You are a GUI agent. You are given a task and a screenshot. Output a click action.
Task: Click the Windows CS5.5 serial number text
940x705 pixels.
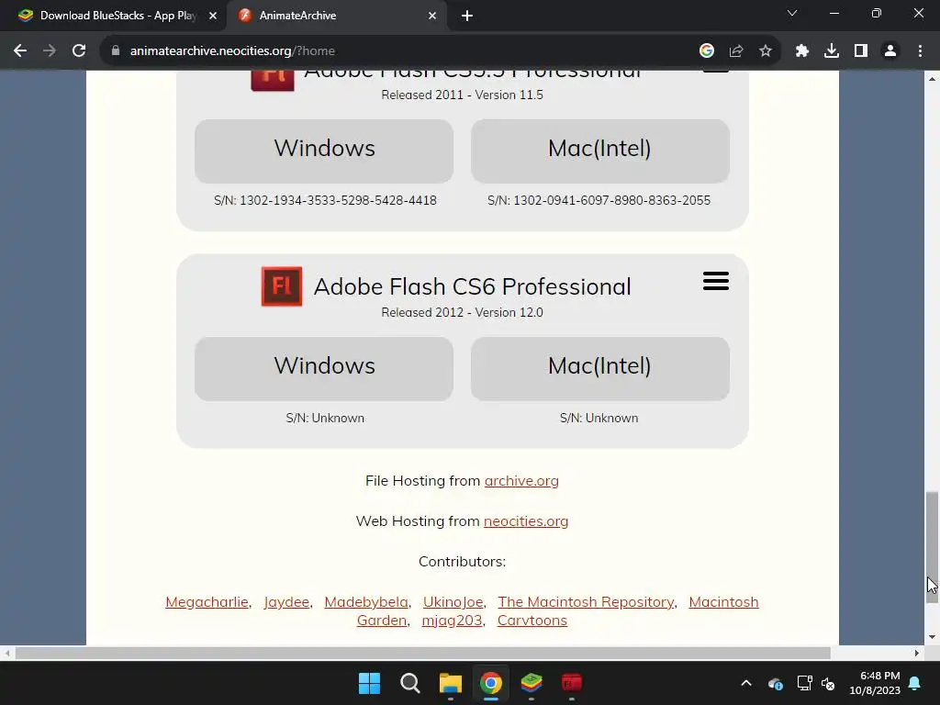click(x=325, y=200)
